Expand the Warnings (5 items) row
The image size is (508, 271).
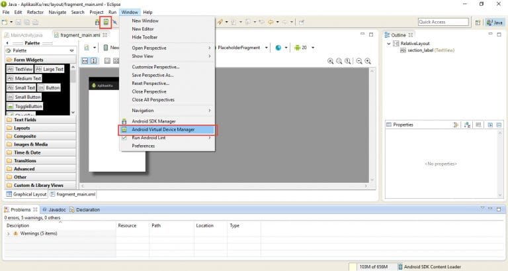8,233
